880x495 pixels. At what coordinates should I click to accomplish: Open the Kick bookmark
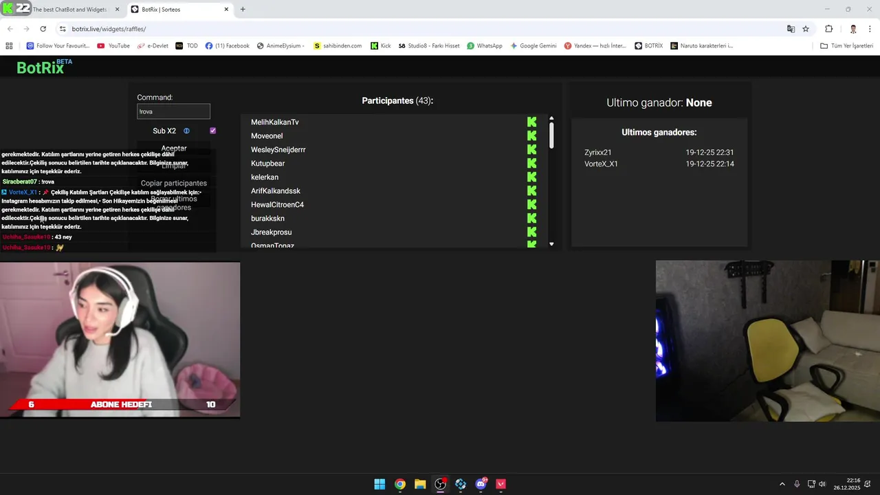tap(380, 46)
